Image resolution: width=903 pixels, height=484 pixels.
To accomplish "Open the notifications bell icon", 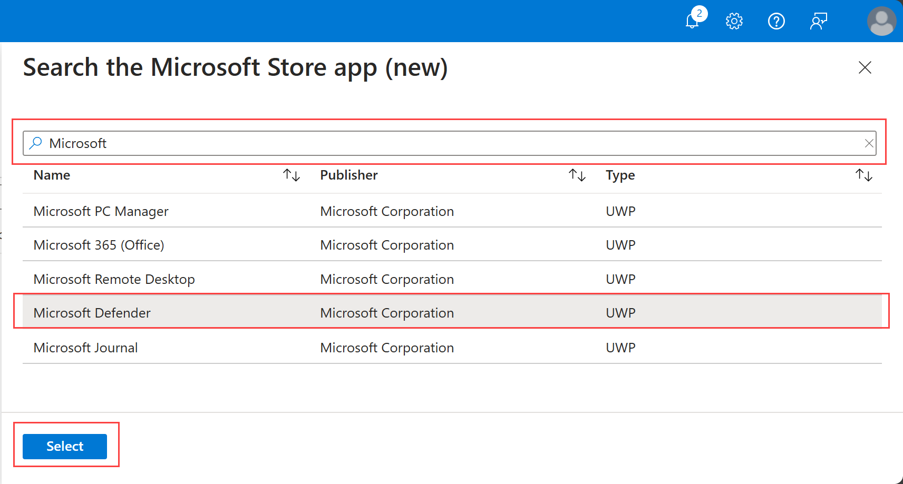I will coord(692,21).
